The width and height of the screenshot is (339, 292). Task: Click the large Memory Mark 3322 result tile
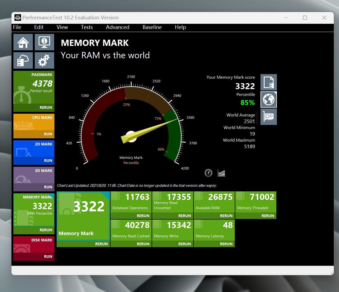click(83, 216)
